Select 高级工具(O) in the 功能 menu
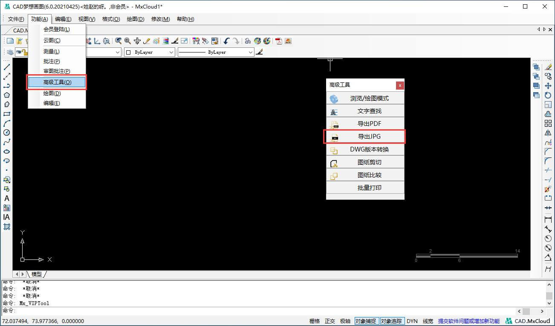 [57, 82]
